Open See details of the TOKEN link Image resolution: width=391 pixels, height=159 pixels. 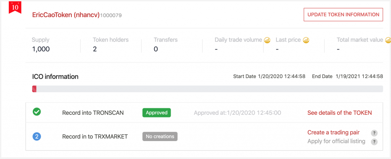point(339,113)
